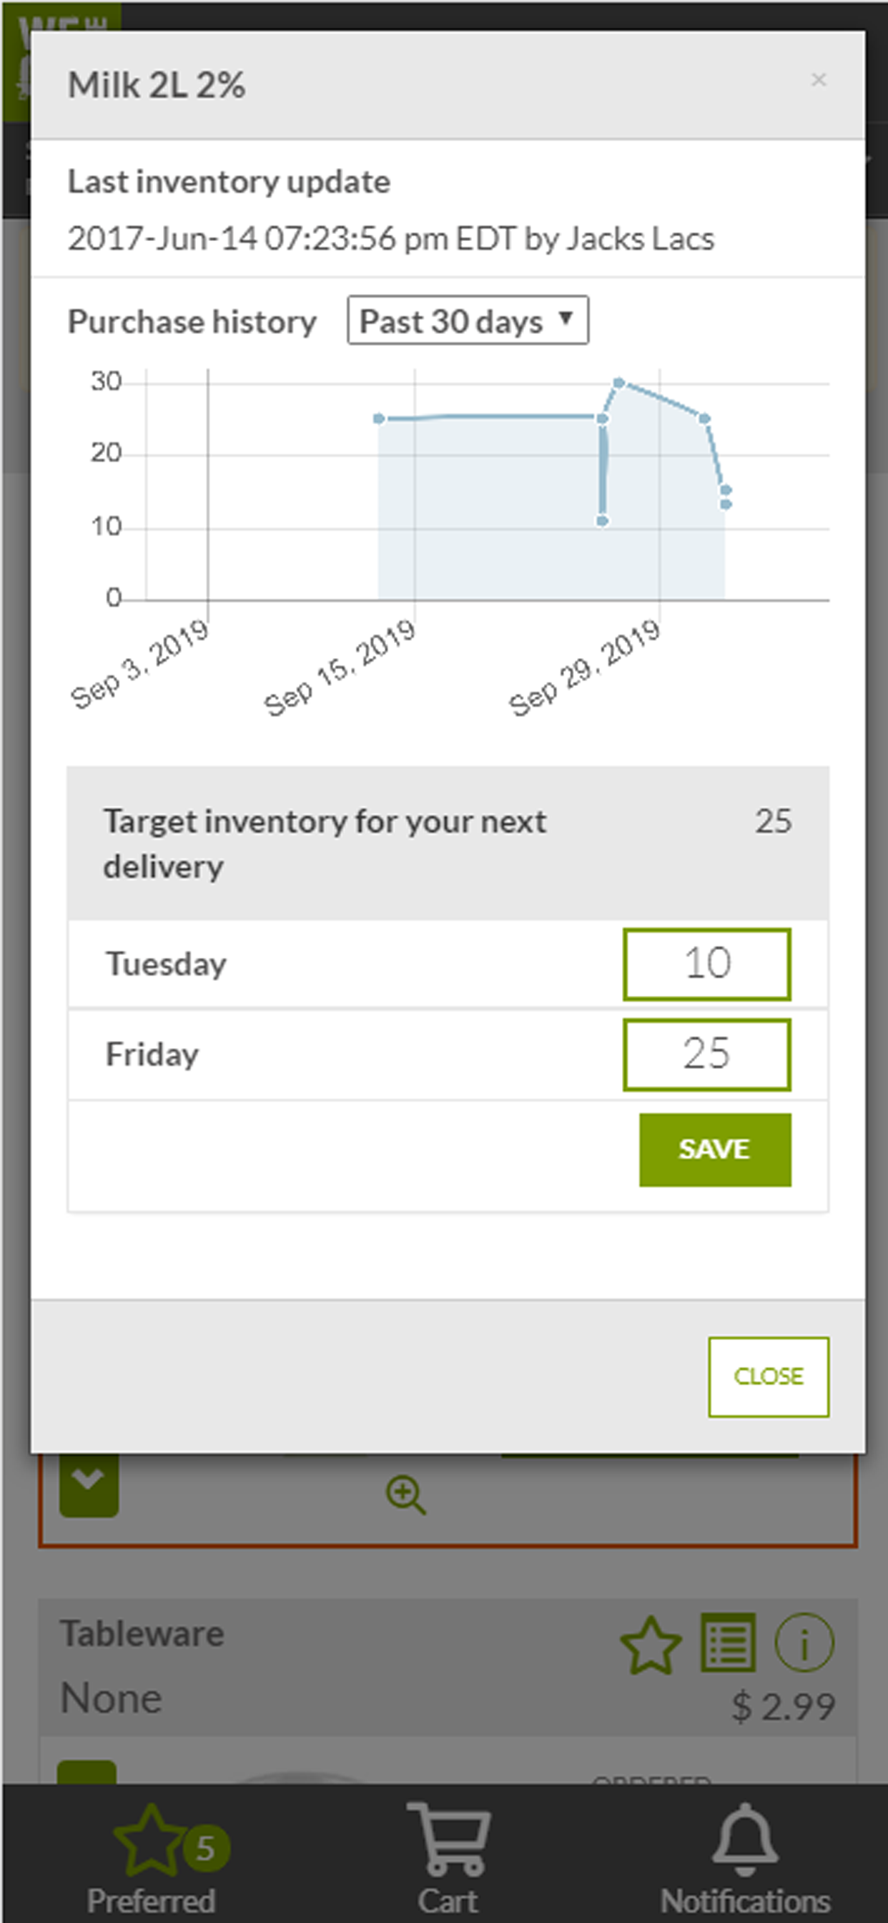Click the Tuesday quantity input field
The height and width of the screenshot is (1923, 888).
pyautogui.click(x=706, y=964)
